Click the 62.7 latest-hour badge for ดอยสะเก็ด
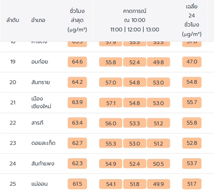 (77, 143)
